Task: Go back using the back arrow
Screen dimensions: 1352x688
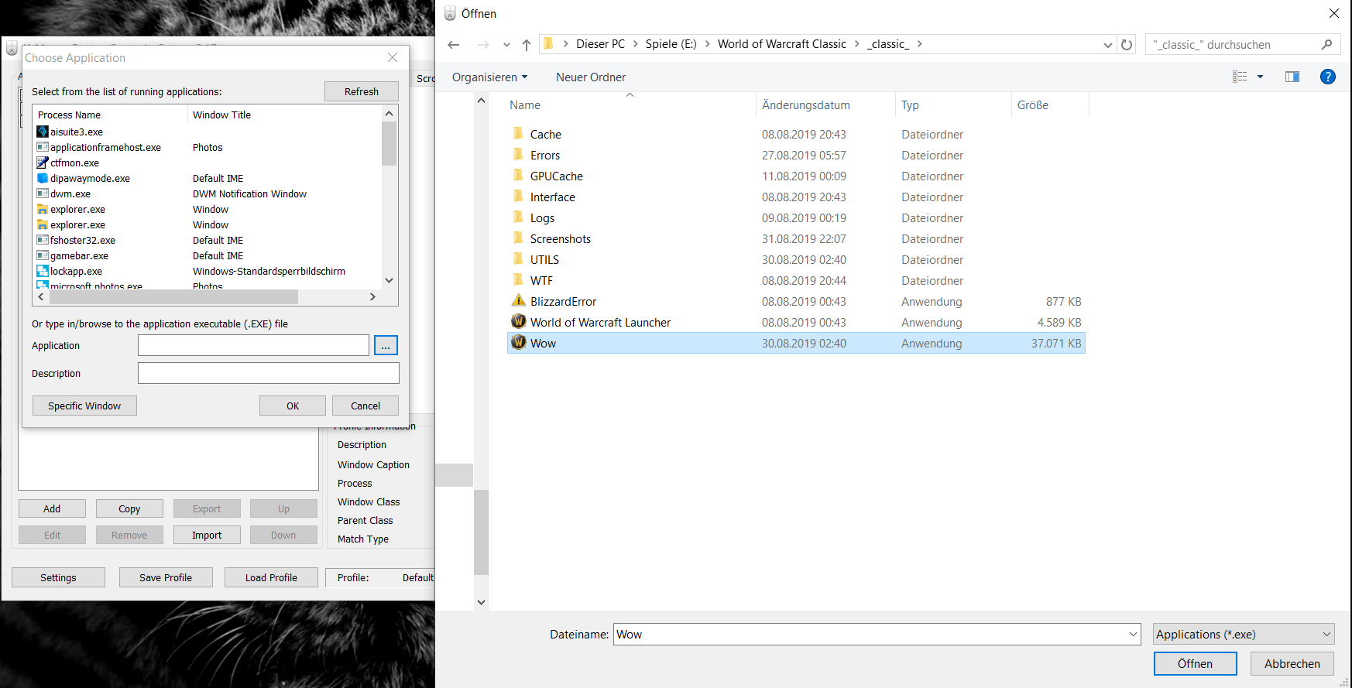Action: [x=454, y=45]
